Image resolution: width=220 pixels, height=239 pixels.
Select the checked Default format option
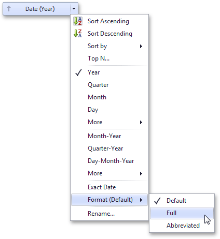point(182,201)
